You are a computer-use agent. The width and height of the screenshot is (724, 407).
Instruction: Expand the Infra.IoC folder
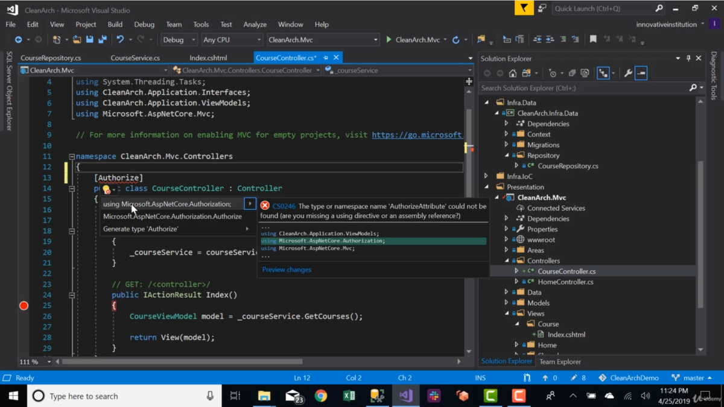tap(487, 177)
